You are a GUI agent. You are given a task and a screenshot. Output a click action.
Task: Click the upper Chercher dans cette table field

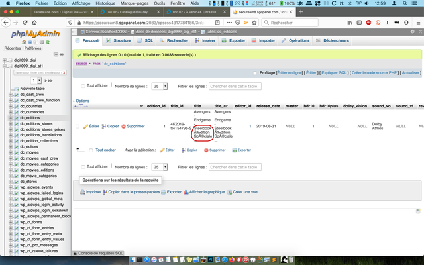235,87
